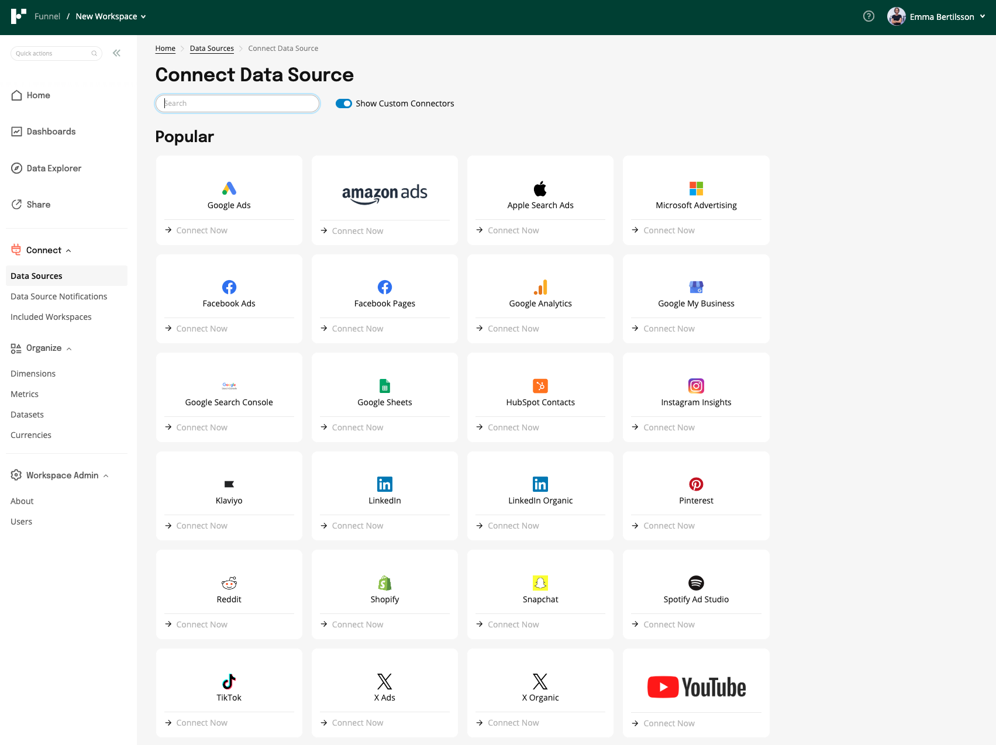The image size is (996, 745).
Task: Open the New Workspace dropdown
Action: point(111,16)
